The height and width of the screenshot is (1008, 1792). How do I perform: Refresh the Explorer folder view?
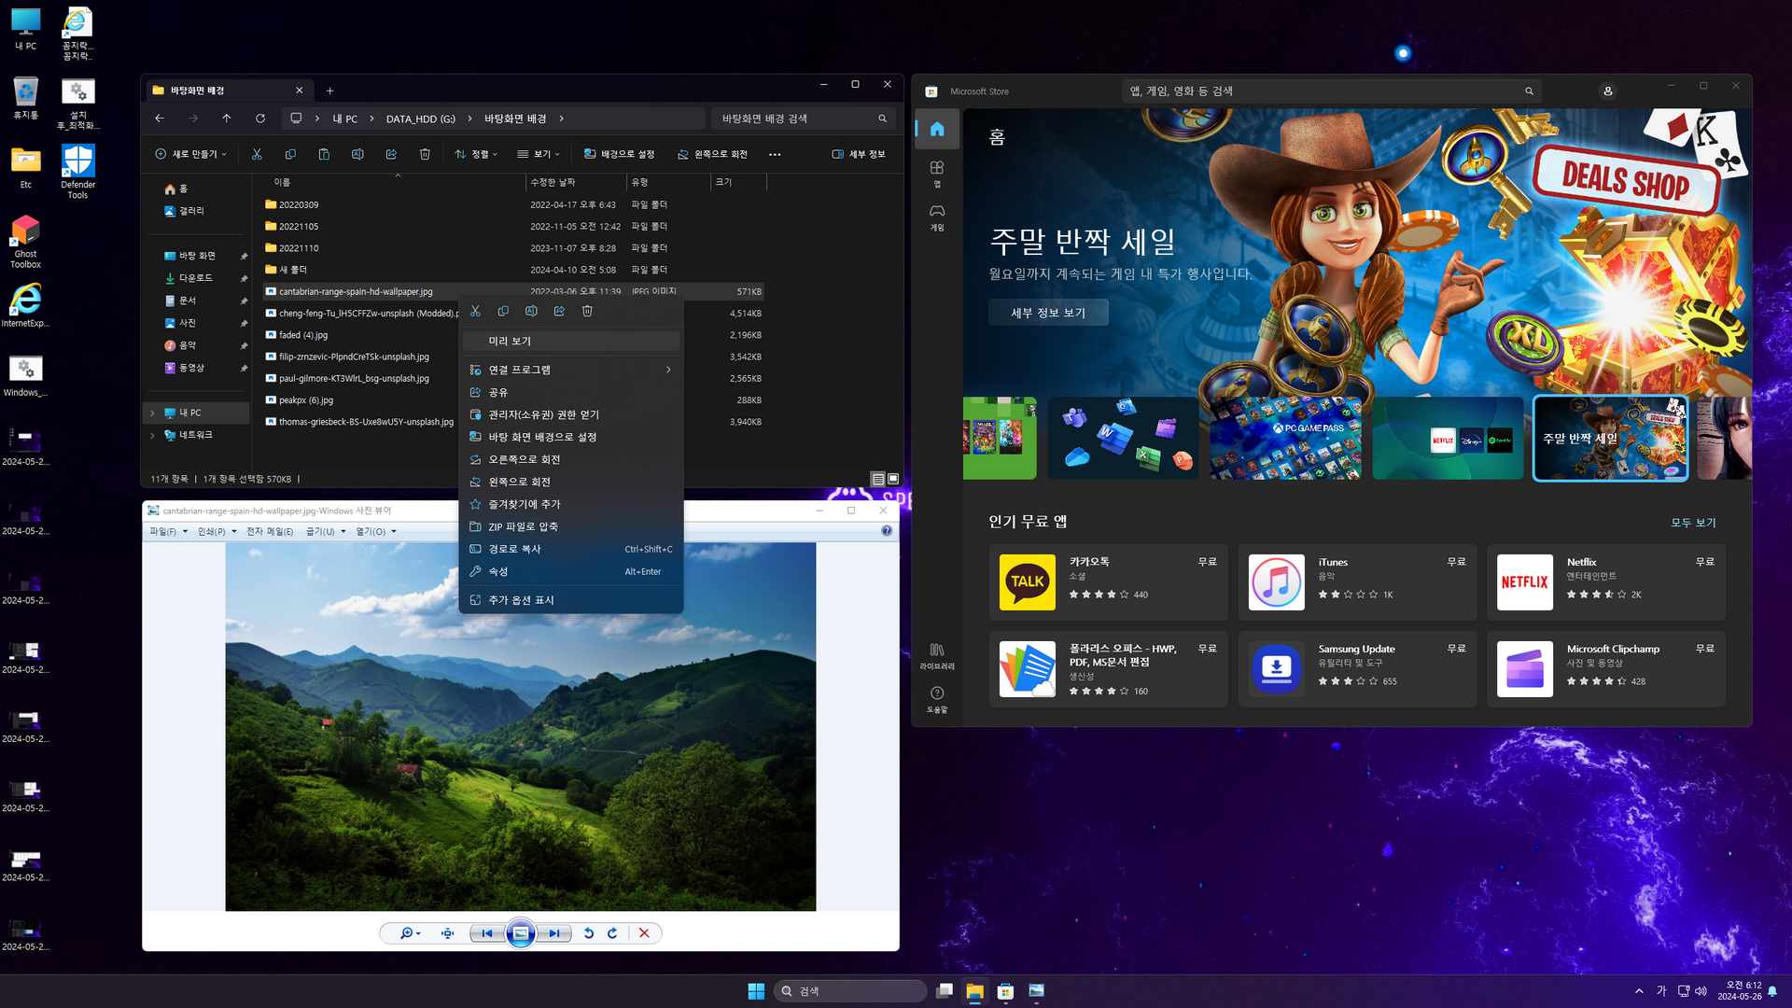tap(260, 119)
